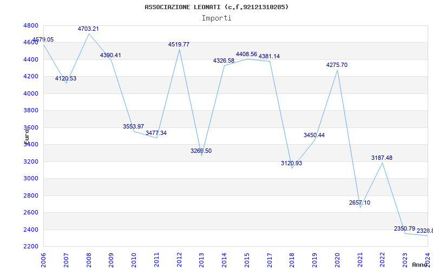Click y-axis value 2800
Viewport: 433px width, 270px height.
click(x=31, y=195)
